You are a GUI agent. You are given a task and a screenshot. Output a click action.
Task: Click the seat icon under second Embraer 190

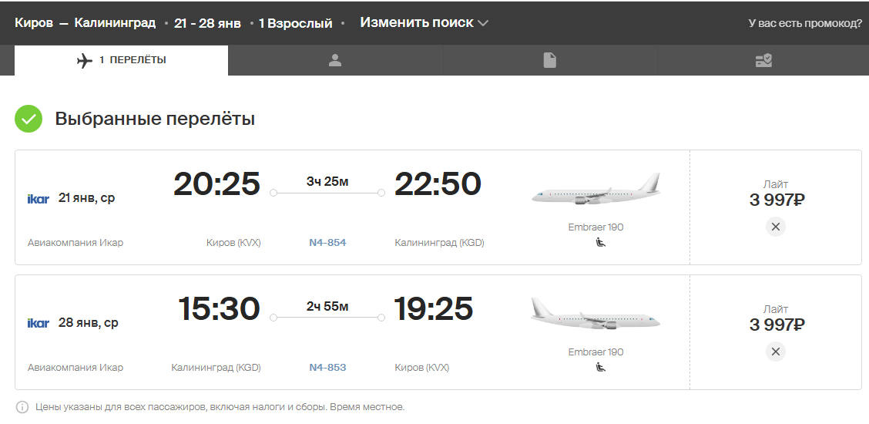[601, 367]
